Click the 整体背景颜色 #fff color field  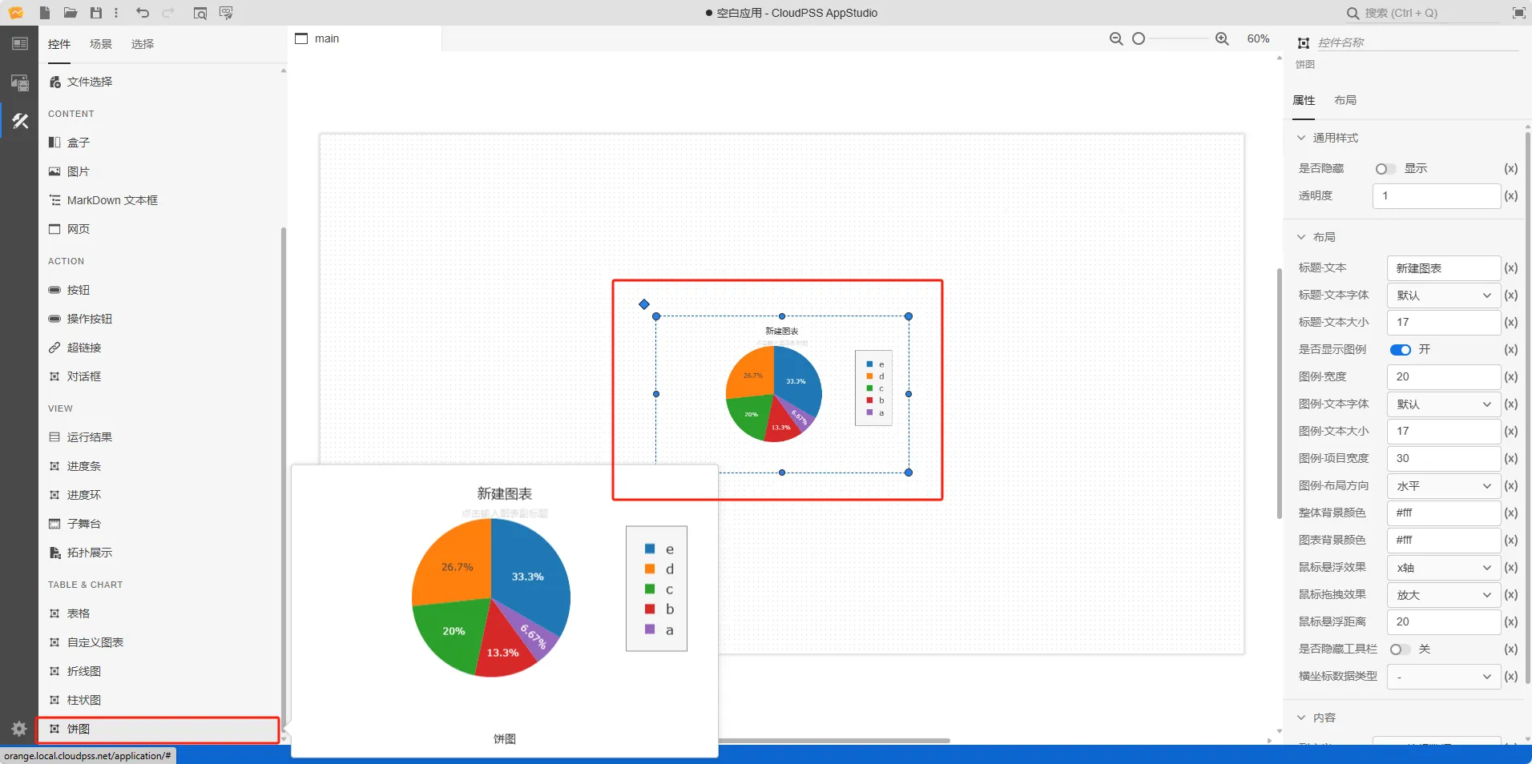pos(1444,513)
